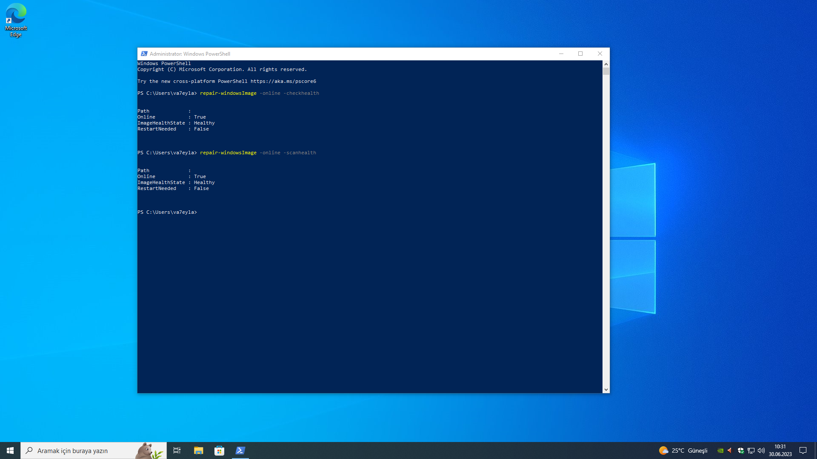The width and height of the screenshot is (817, 459).
Task: Open the network status tray icon
Action: [751, 450]
